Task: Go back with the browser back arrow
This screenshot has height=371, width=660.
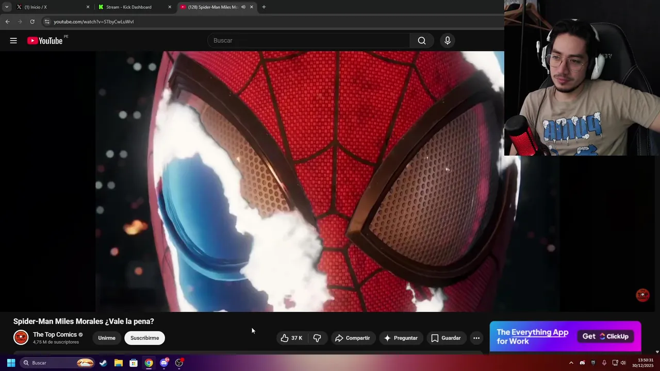Action: (7, 22)
